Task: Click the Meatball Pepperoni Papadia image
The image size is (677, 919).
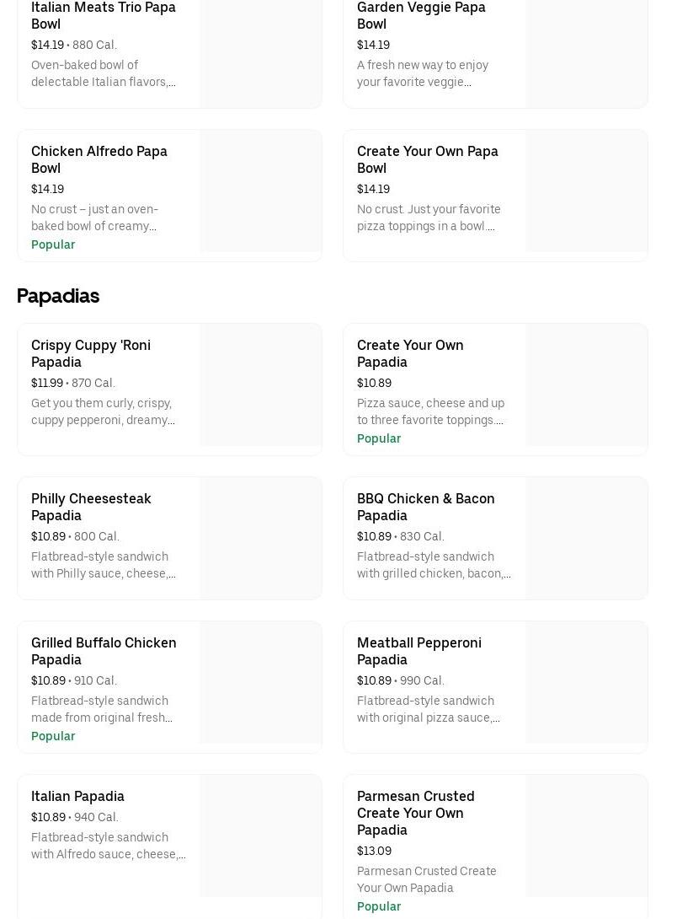Action: tap(586, 683)
